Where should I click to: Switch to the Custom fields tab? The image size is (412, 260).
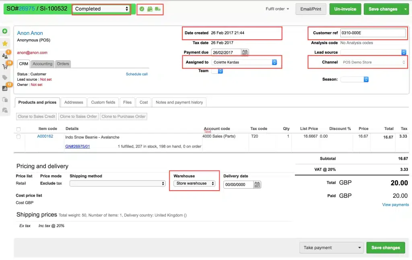pos(103,102)
